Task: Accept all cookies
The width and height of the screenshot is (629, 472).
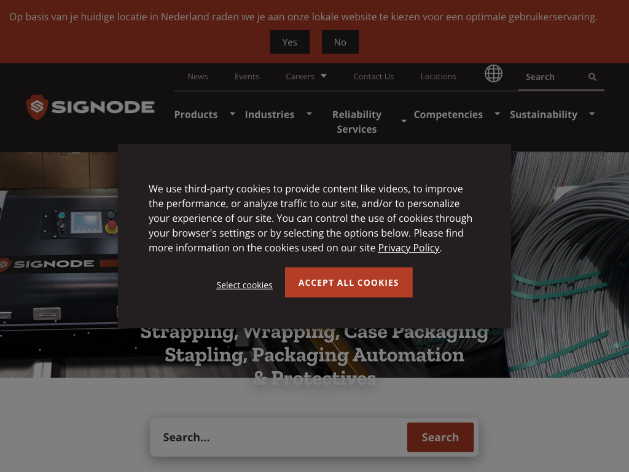Action: tap(349, 283)
